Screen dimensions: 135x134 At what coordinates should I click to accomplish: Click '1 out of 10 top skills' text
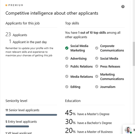pos(92,33)
